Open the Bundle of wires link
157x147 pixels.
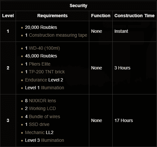point(44,116)
